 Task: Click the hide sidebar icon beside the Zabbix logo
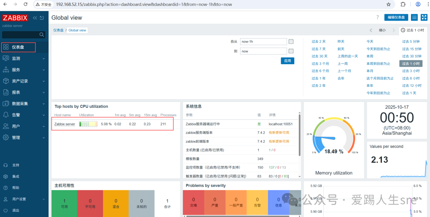42,18
